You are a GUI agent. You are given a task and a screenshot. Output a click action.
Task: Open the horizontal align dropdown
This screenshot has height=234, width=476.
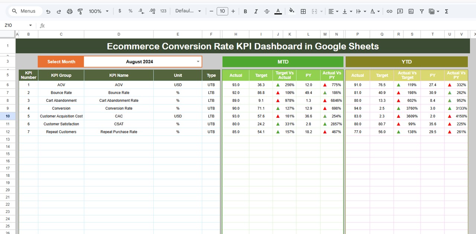(334, 12)
